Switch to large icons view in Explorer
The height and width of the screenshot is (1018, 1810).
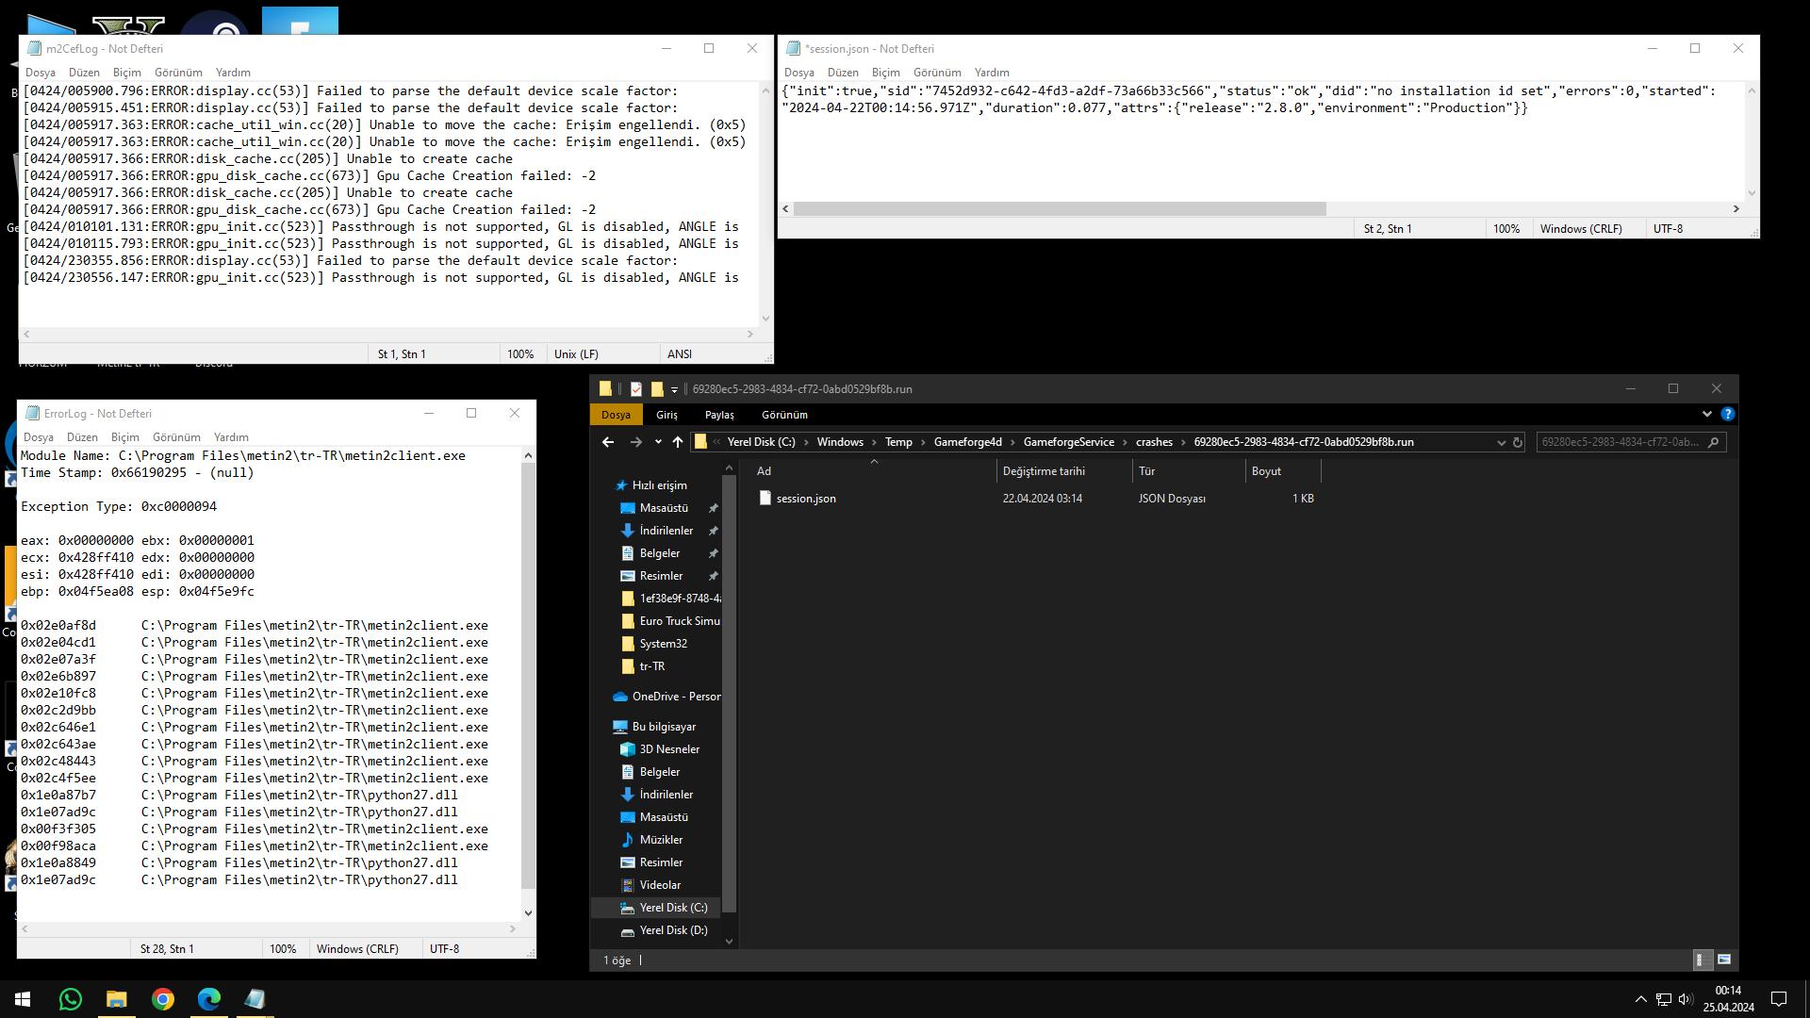[1724, 960]
